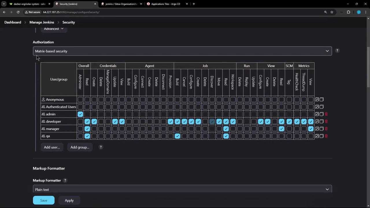Unselect all permissions for manager row
This screenshot has width=370, height=208.
tap(321, 129)
